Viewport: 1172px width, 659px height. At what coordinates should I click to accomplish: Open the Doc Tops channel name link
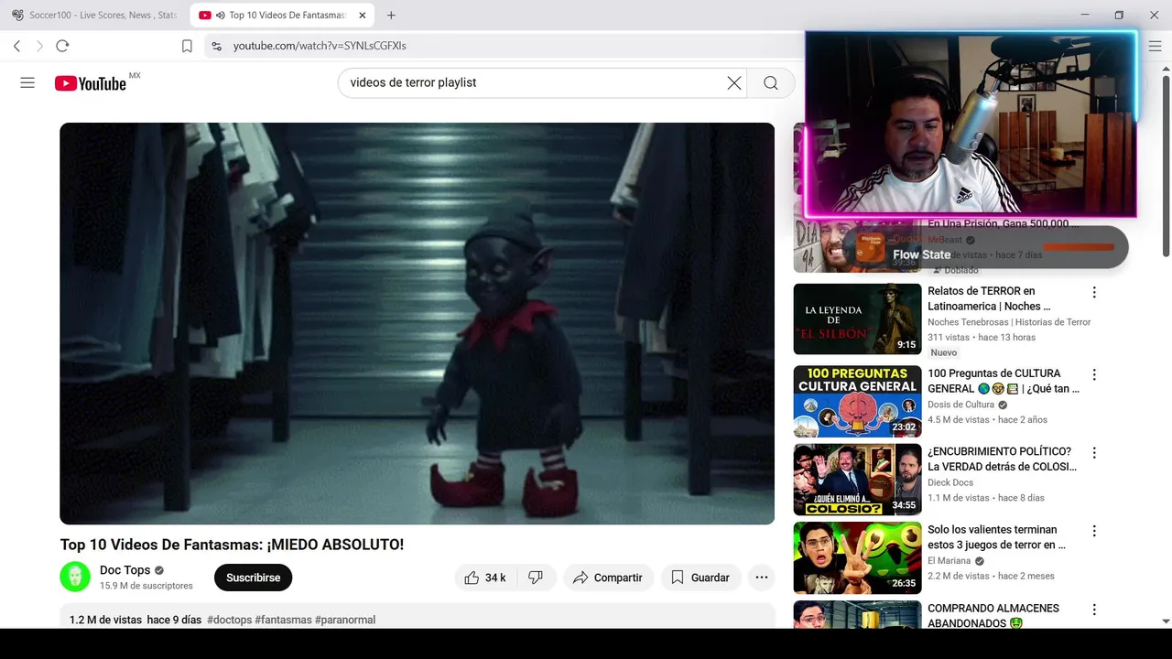[x=125, y=570]
